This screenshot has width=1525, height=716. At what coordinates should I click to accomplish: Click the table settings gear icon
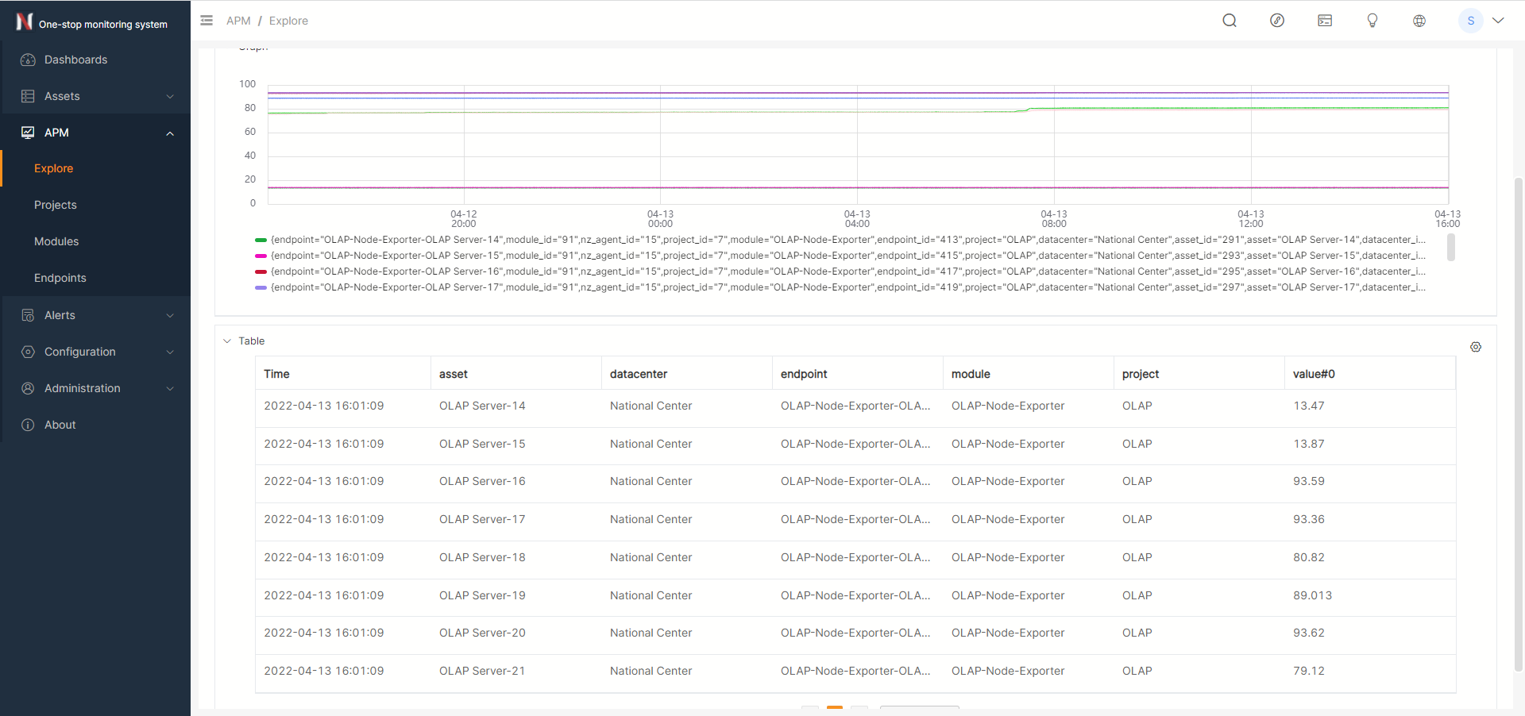1475,347
